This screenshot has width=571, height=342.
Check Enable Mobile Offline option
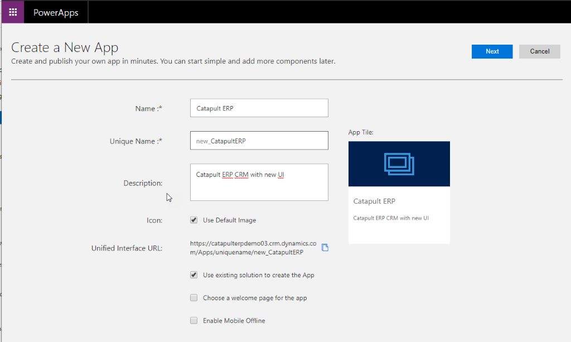pos(193,320)
